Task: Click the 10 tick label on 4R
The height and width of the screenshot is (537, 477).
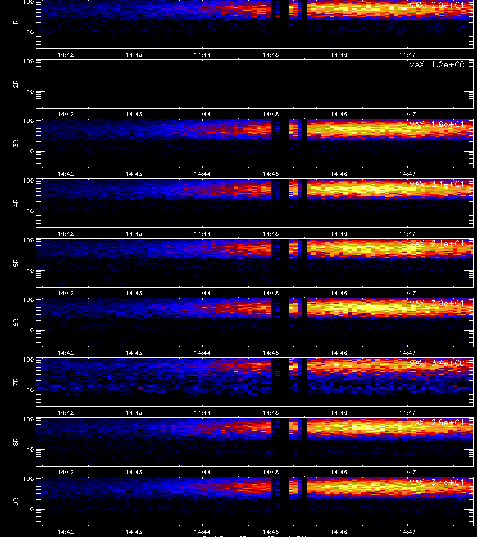Action: (x=30, y=211)
